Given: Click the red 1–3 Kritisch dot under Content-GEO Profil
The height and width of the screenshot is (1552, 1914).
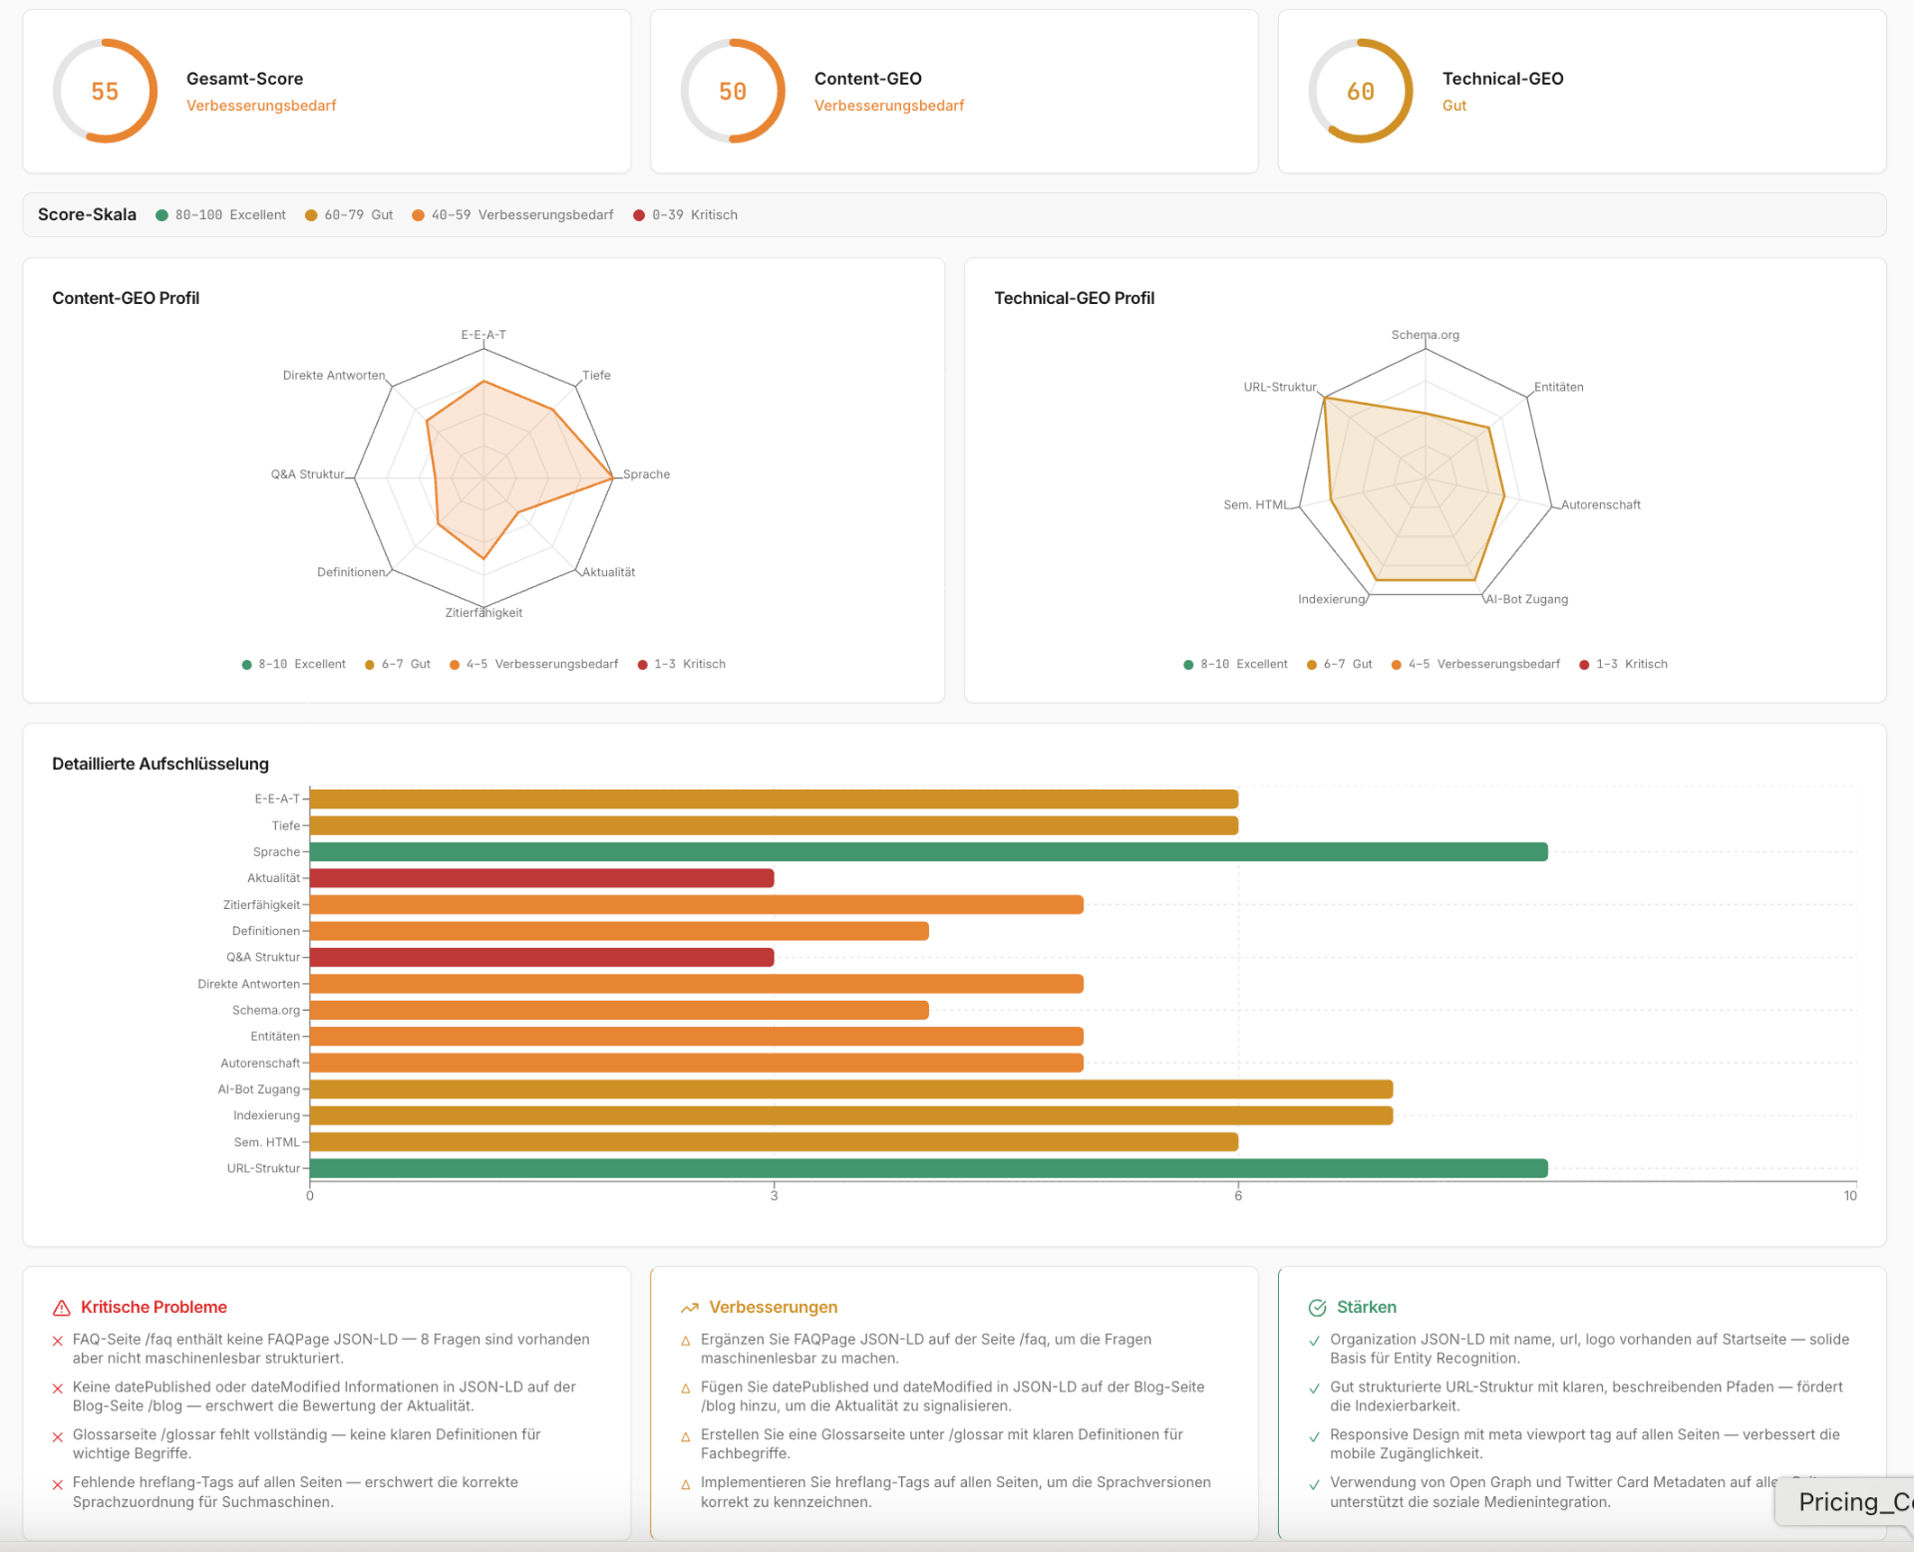Looking at the screenshot, I should click(642, 665).
